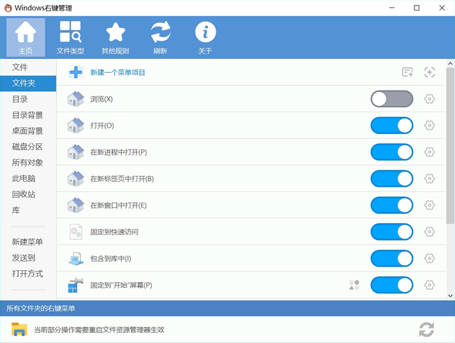Click the shapes icon in 固定到"开始"屏幕 row

coord(354,285)
